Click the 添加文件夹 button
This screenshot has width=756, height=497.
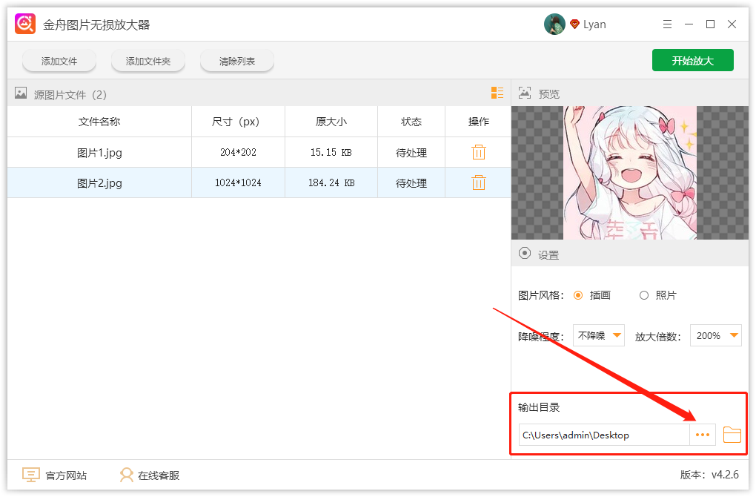pos(148,62)
